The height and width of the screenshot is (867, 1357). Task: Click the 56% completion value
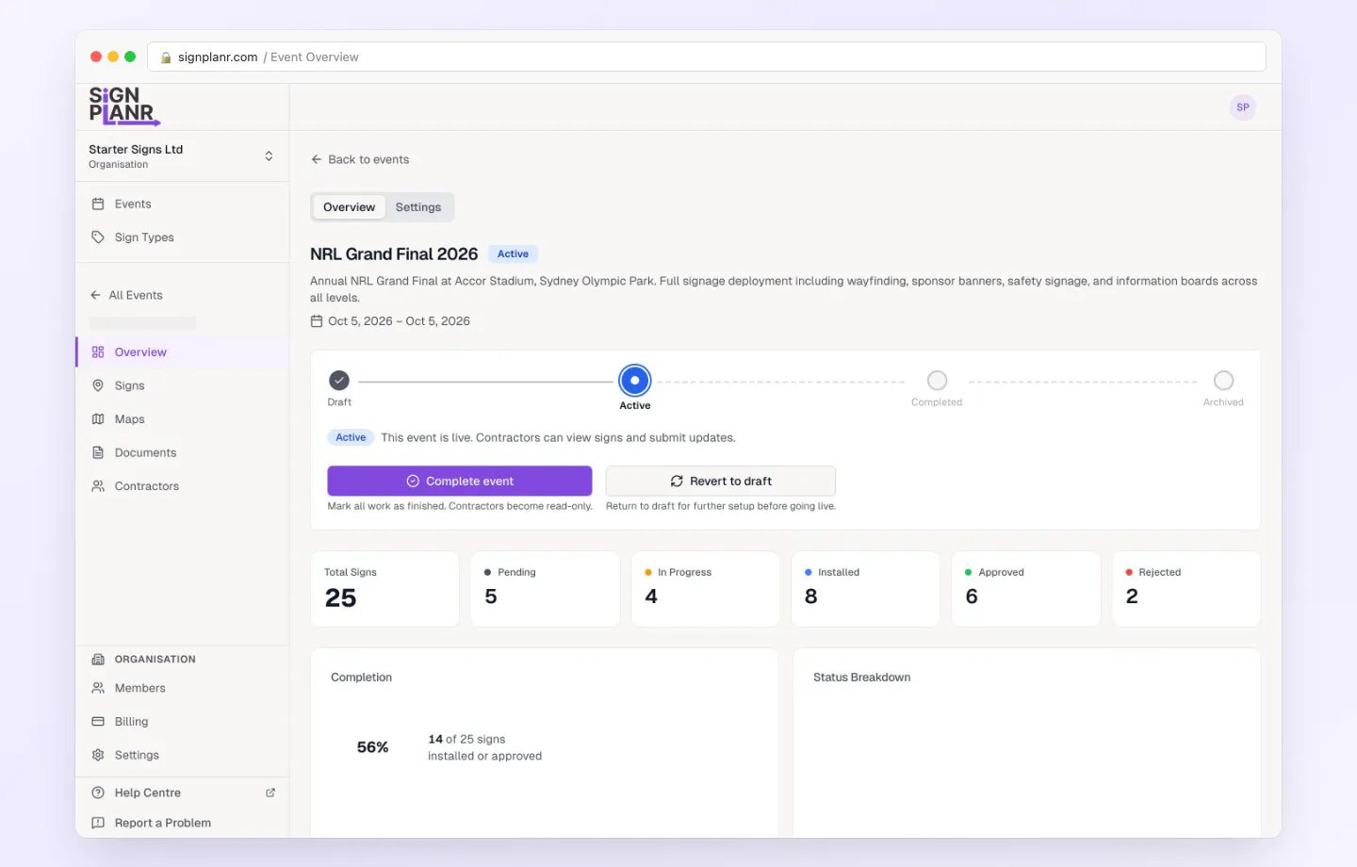point(372,747)
